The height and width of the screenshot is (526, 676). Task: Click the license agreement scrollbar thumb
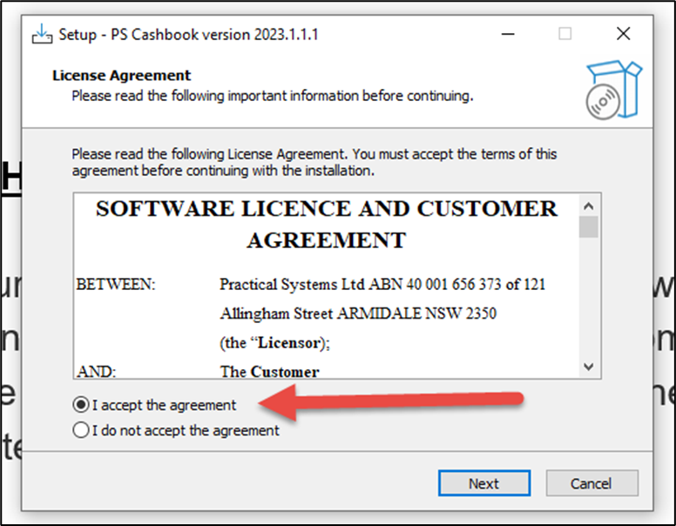pos(589,226)
